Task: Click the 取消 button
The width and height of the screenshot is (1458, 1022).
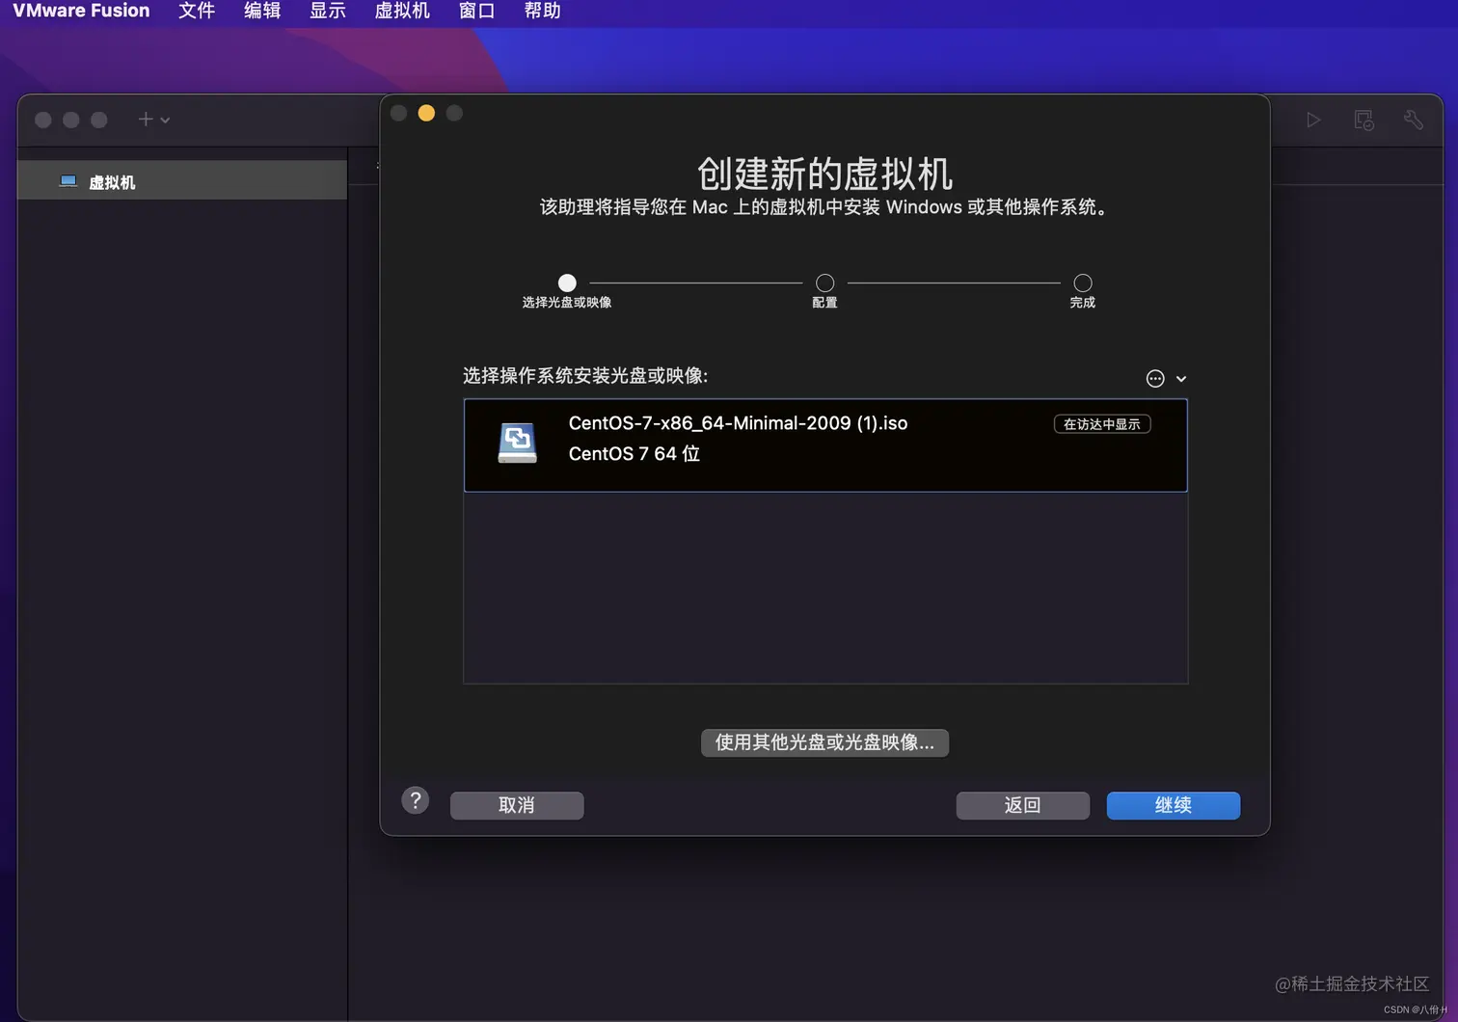Action: point(517,805)
